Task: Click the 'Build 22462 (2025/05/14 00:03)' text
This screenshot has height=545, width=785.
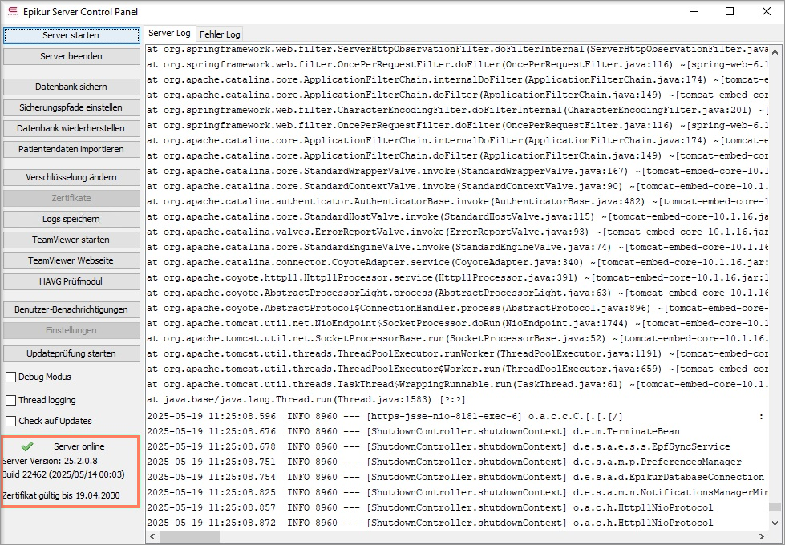Action: coord(63,474)
